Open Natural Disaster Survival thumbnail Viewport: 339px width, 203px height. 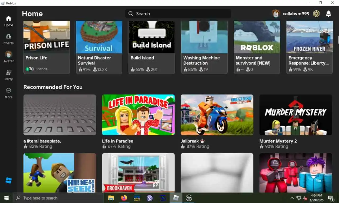[x=99, y=37]
